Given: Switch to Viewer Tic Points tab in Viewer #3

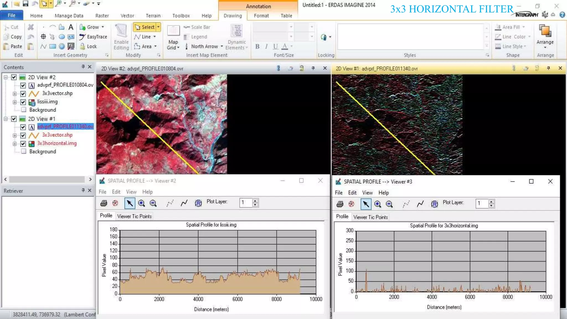Looking at the screenshot, I should click(370, 217).
